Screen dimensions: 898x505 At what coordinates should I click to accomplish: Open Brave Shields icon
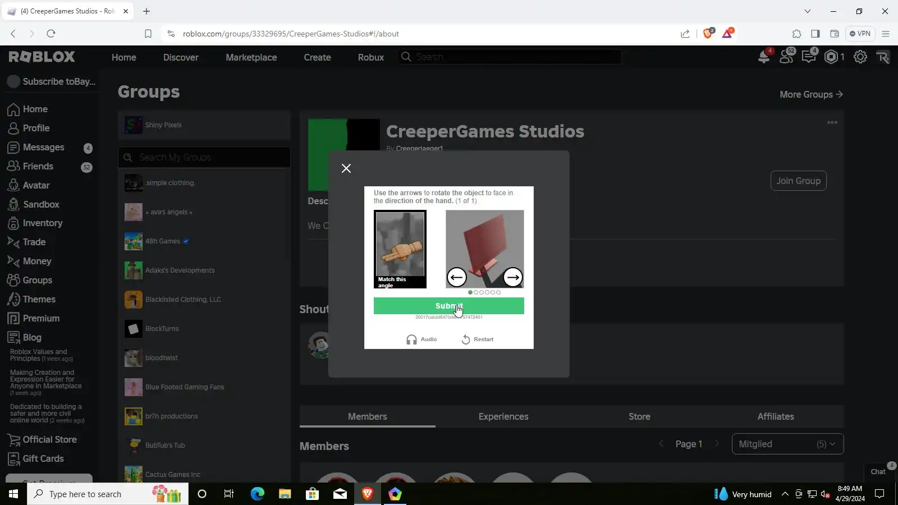[708, 34]
